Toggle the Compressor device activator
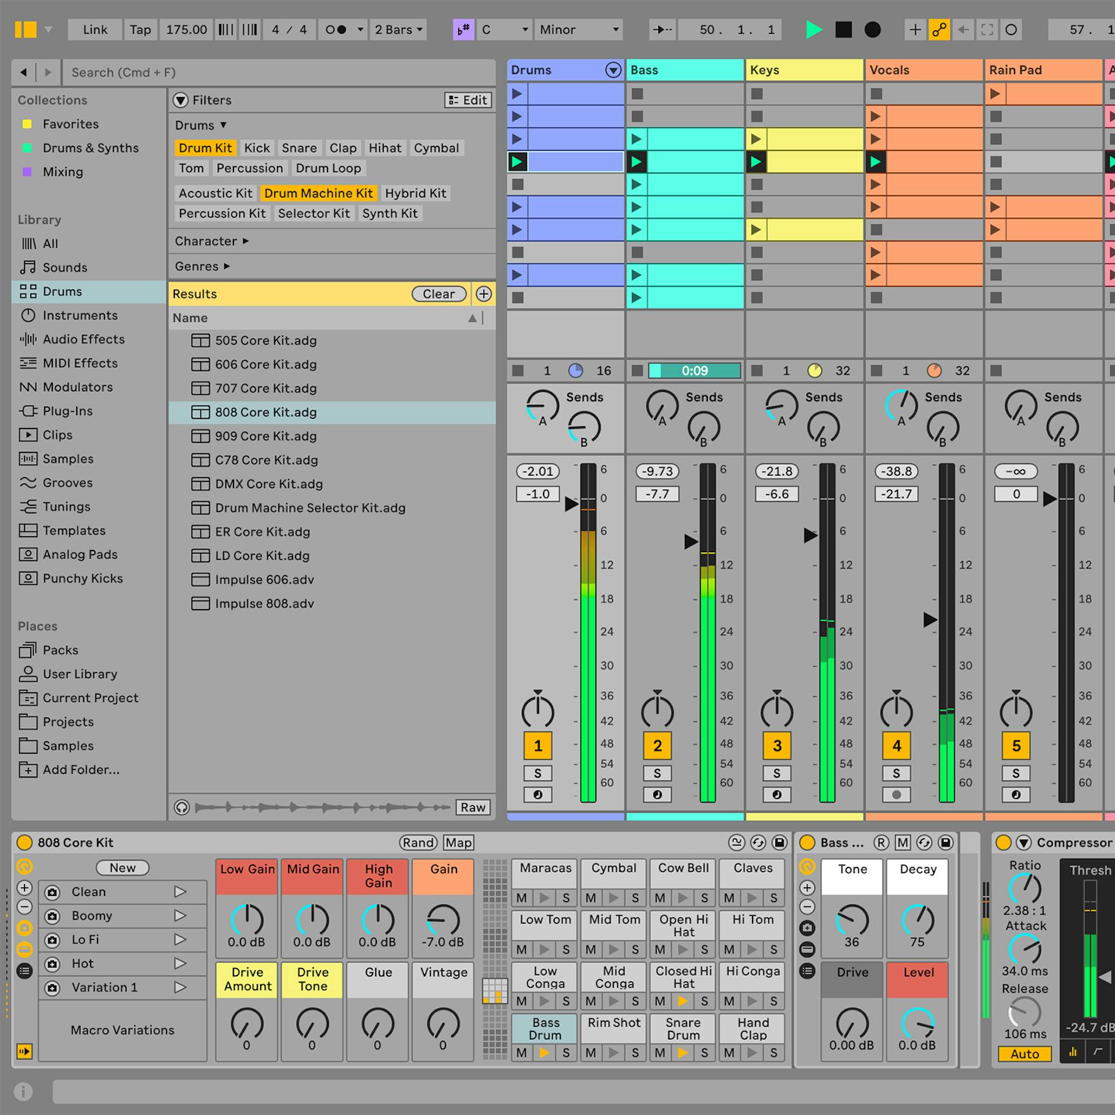This screenshot has height=1115, width=1115. point(1003,842)
